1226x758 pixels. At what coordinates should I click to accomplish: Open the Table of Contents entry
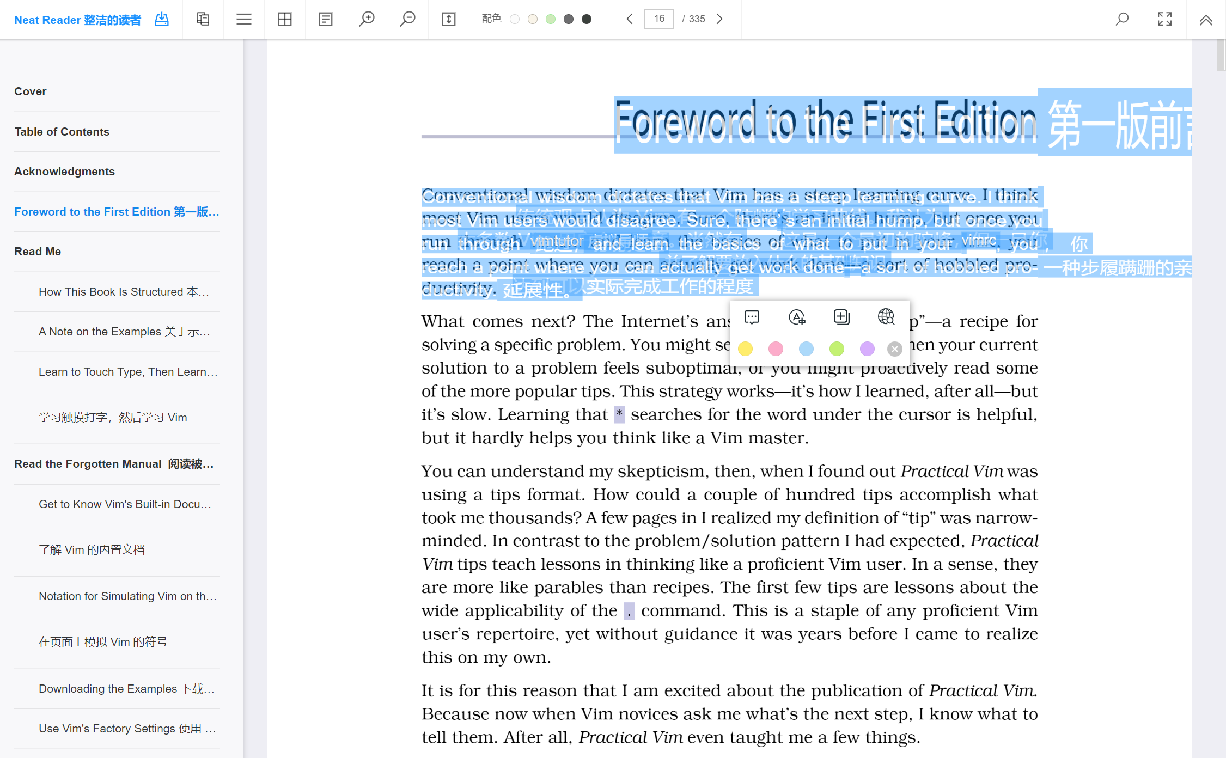tap(62, 131)
